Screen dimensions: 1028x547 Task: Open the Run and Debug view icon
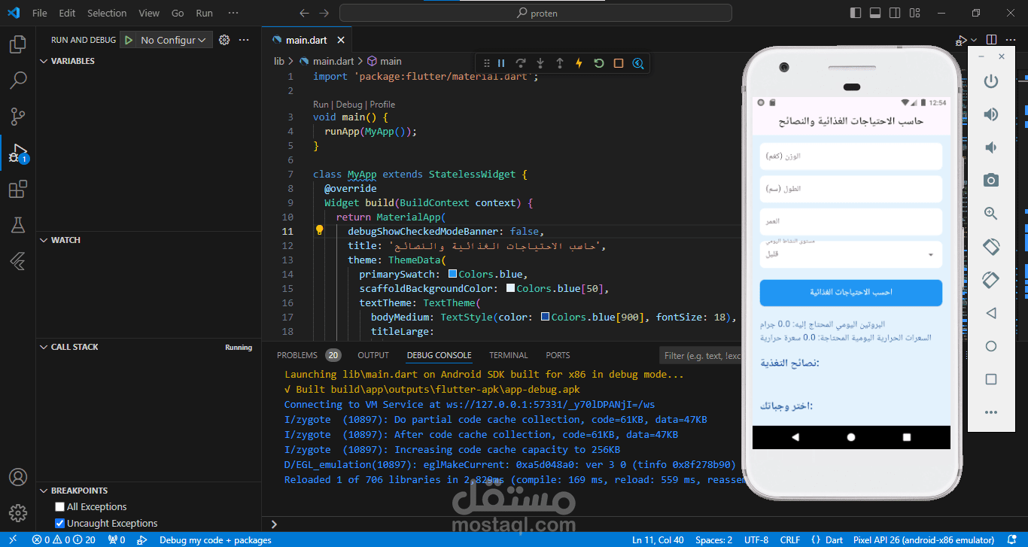[x=17, y=153]
